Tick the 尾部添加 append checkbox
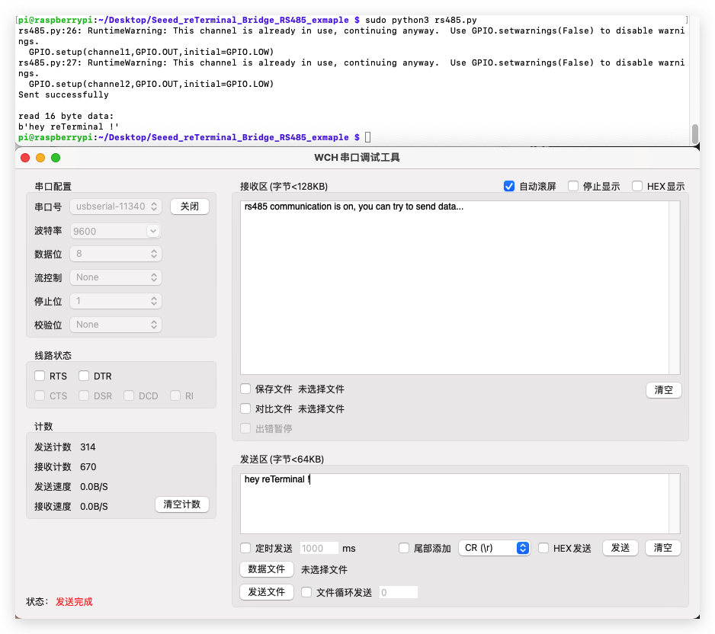The image size is (715, 634). 404,548
